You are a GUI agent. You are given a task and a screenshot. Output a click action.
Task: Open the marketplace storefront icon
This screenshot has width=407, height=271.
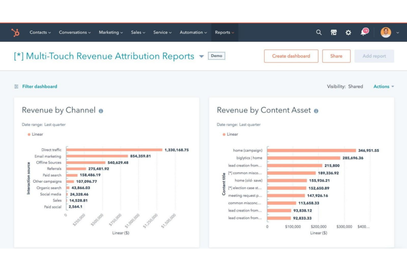[333, 33]
